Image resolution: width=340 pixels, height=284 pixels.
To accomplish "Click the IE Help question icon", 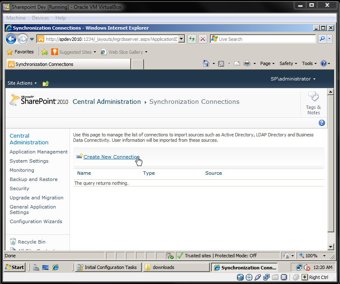I will tap(323, 63).
